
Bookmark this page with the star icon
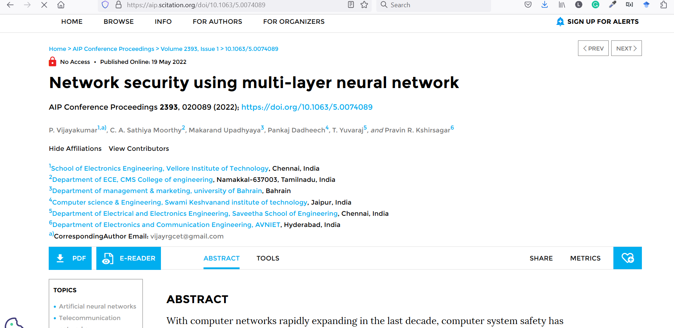(x=364, y=5)
